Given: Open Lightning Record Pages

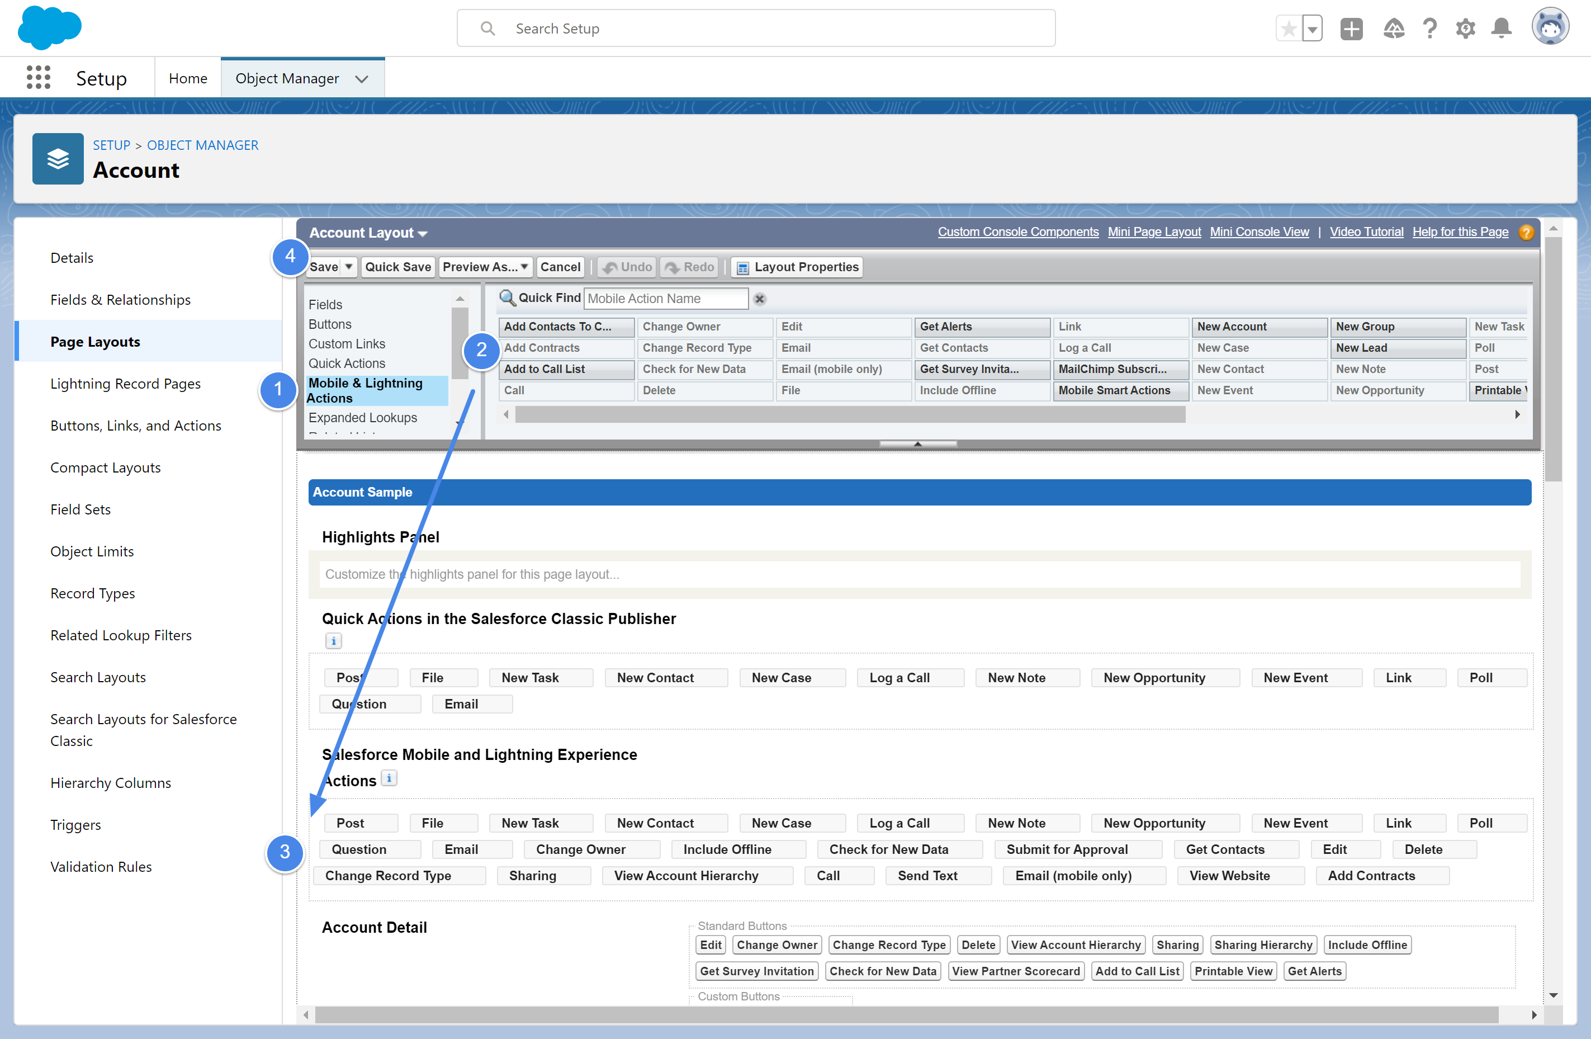Looking at the screenshot, I should (126, 383).
